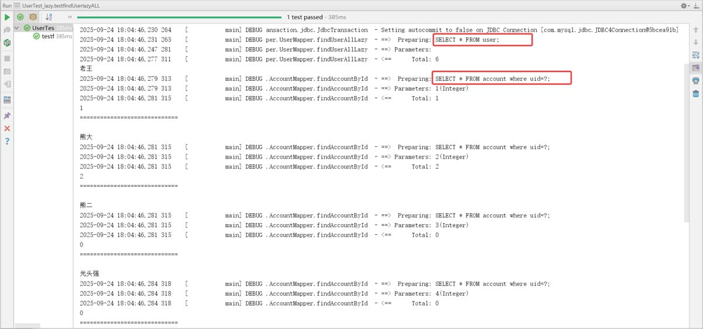Click the 'Total: 2' log entry
This screenshot has height=329, width=703.
pos(425,167)
